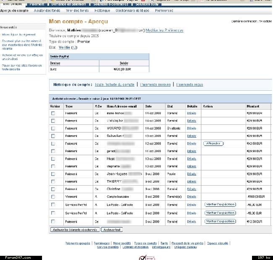Open the Mon compte tab
This screenshot has width=273, height=260.
tap(13, 4)
